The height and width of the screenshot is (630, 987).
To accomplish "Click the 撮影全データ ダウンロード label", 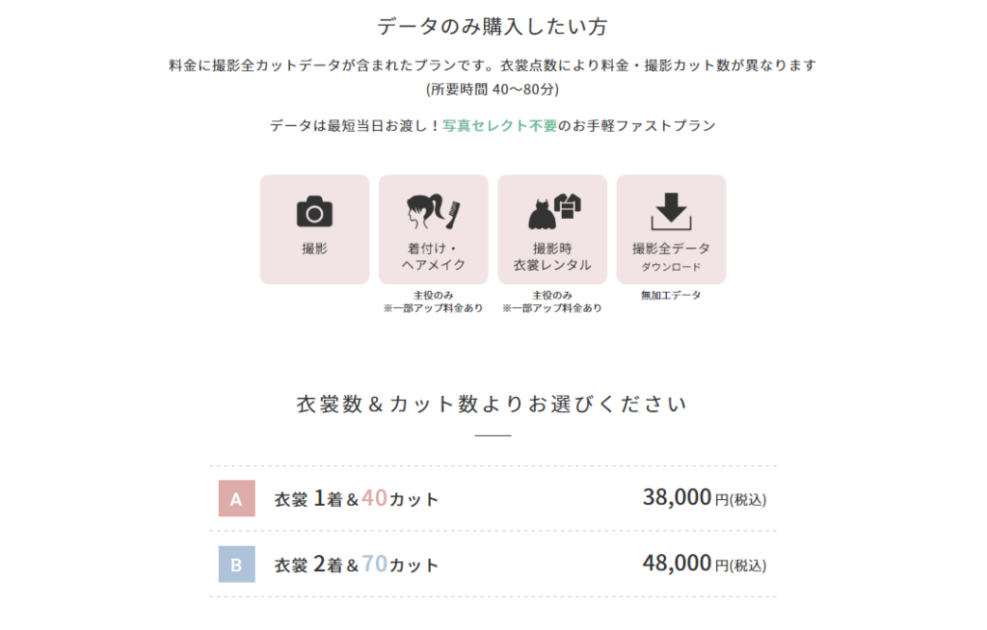I will click(671, 257).
